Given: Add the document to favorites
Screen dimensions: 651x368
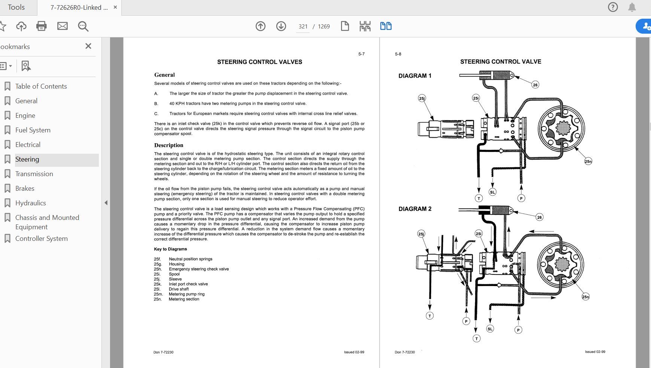Looking at the screenshot, I should tap(4, 26).
